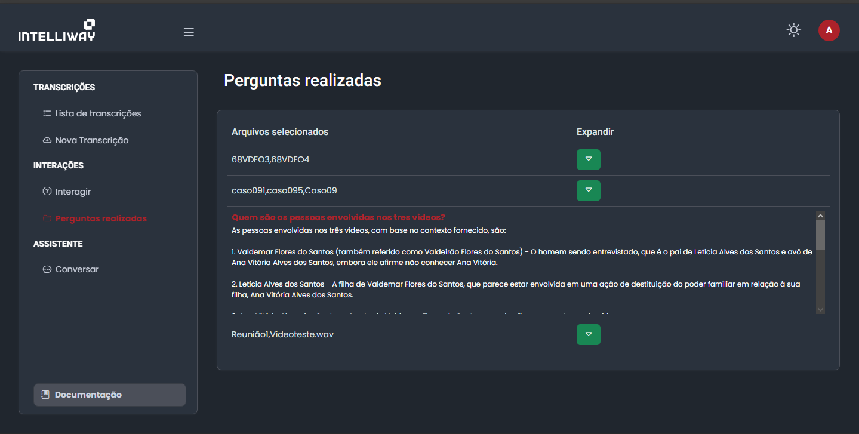Open the user avatar menu

point(829,30)
